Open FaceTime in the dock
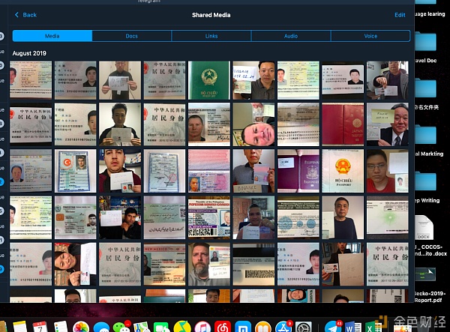The width and height of the screenshot is (450, 332). click(x=162, y=327)
